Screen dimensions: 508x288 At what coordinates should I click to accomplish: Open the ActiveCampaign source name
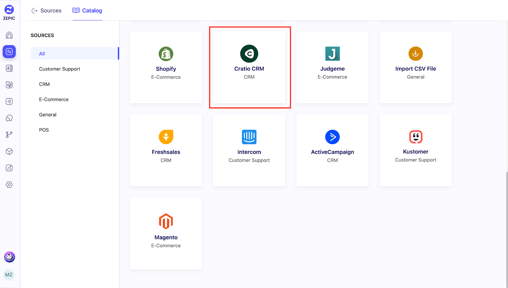pos(332,152)
